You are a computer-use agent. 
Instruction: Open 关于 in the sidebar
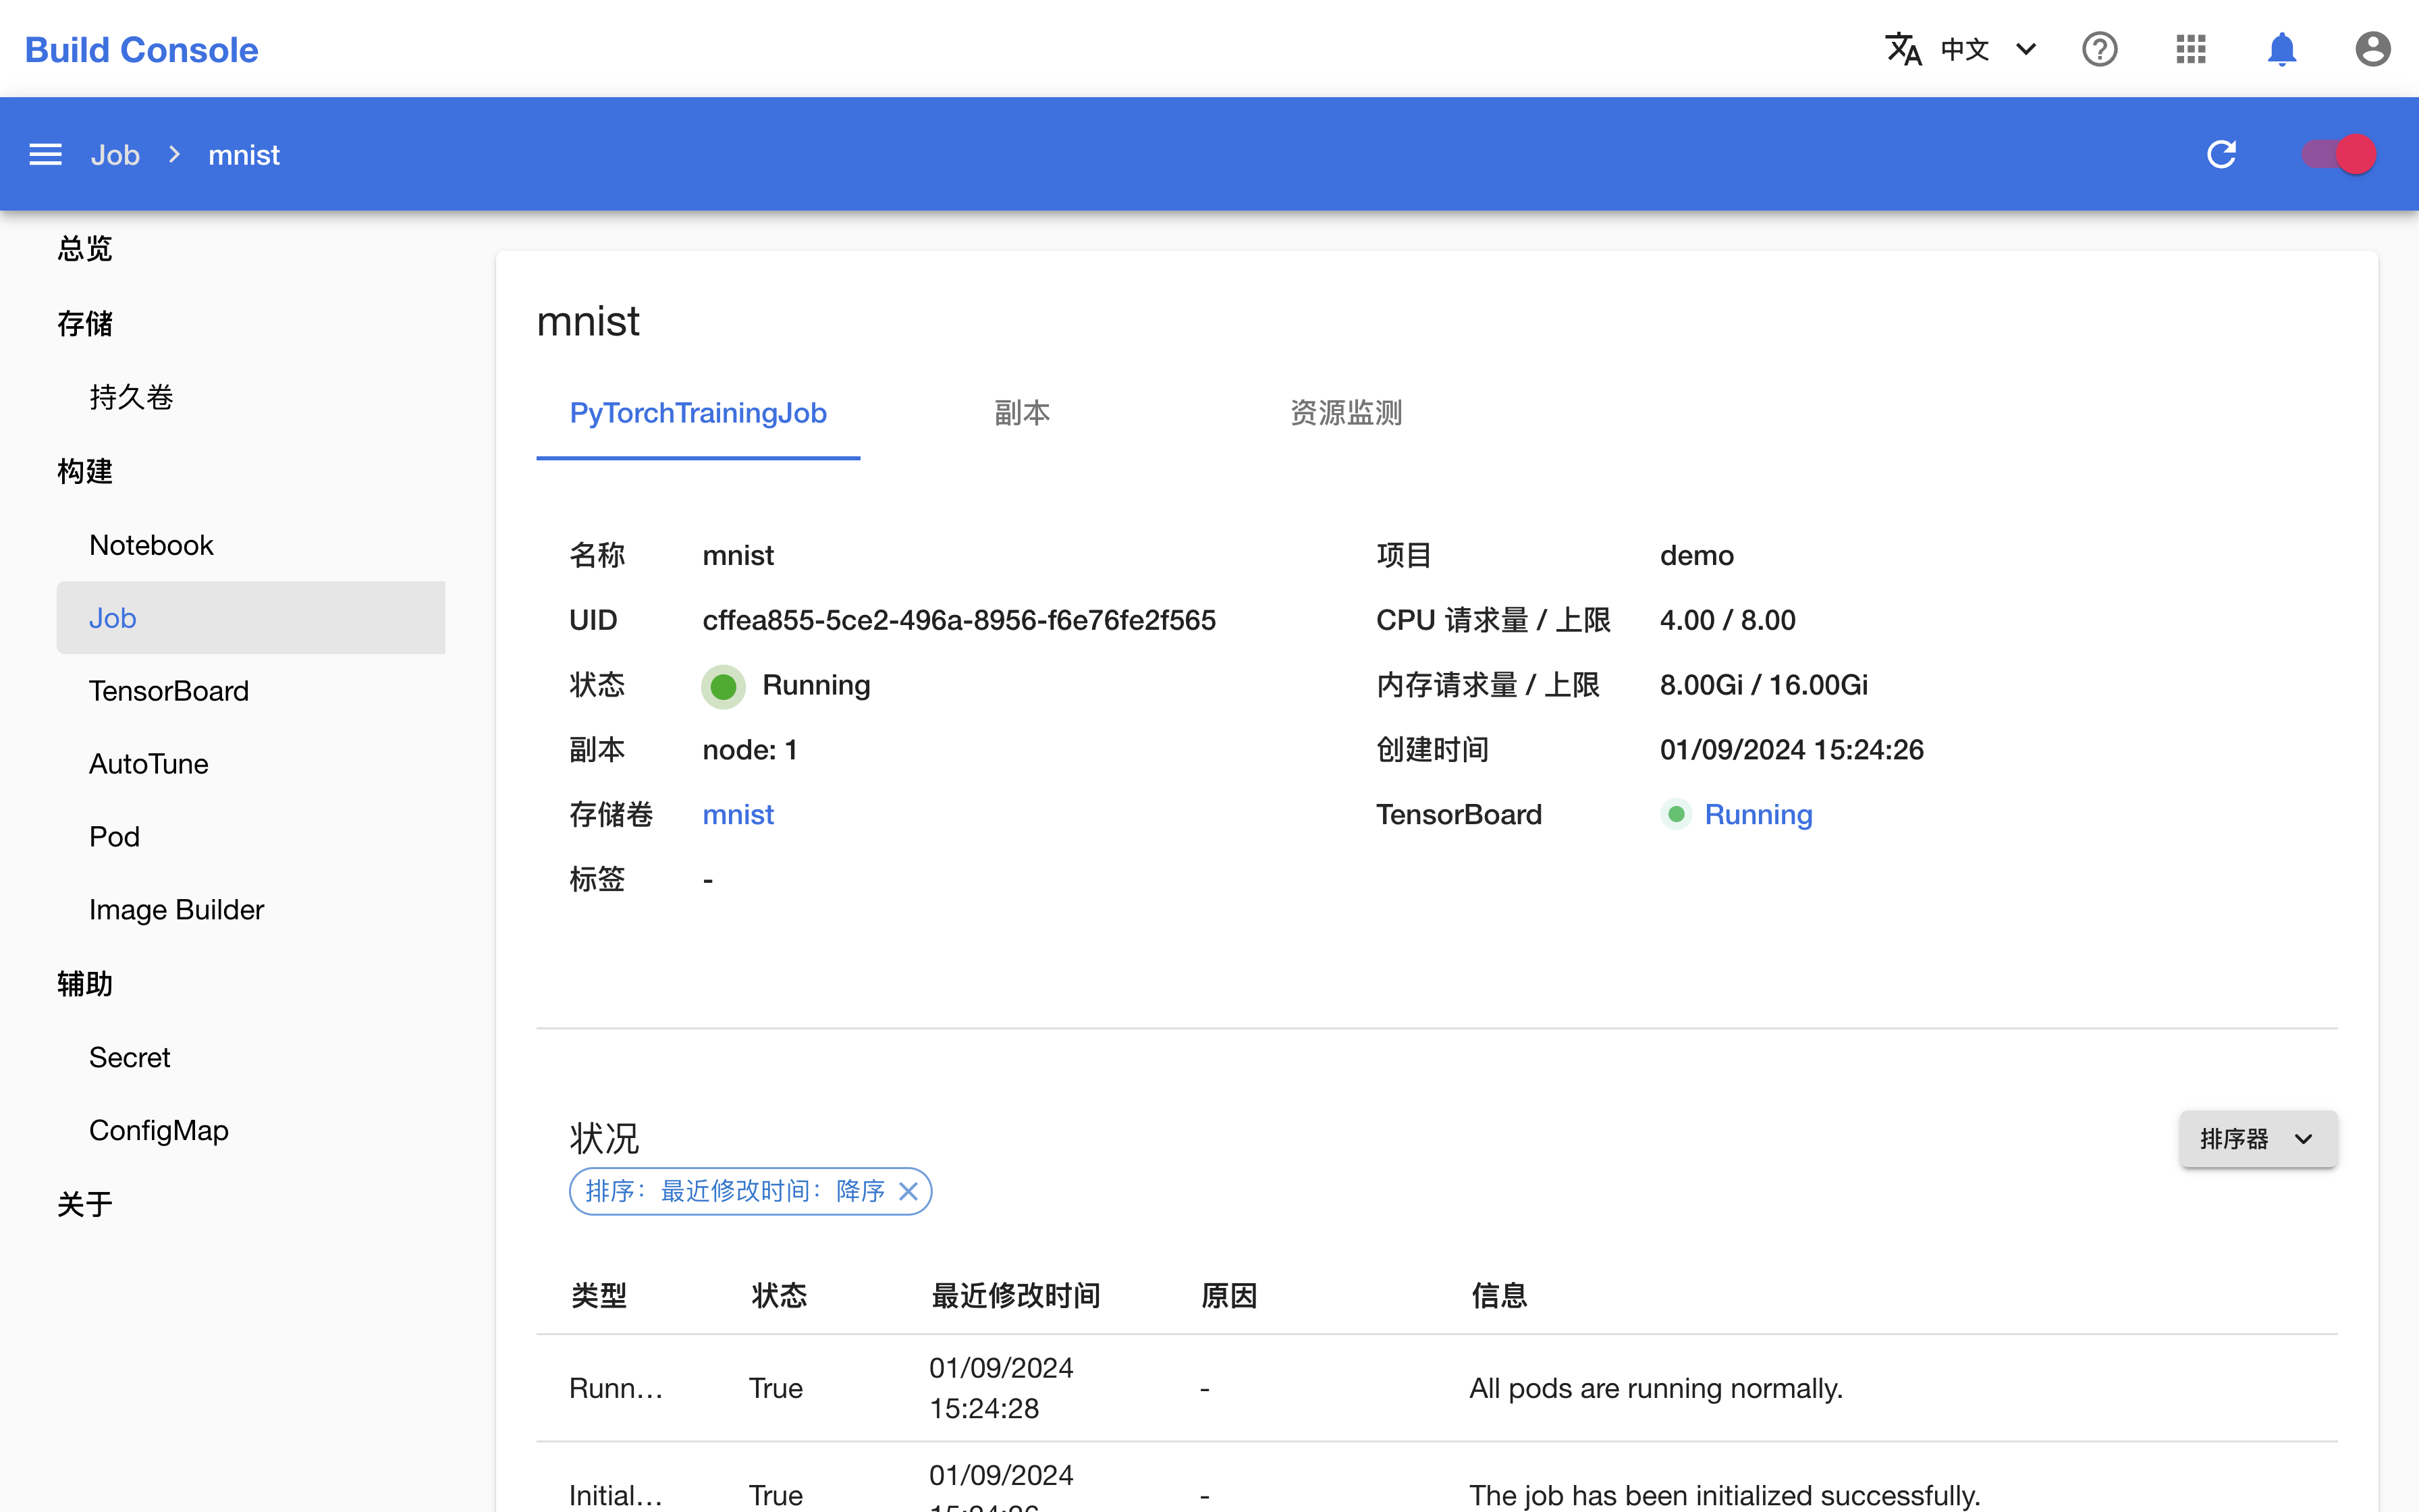(85, 1204)
